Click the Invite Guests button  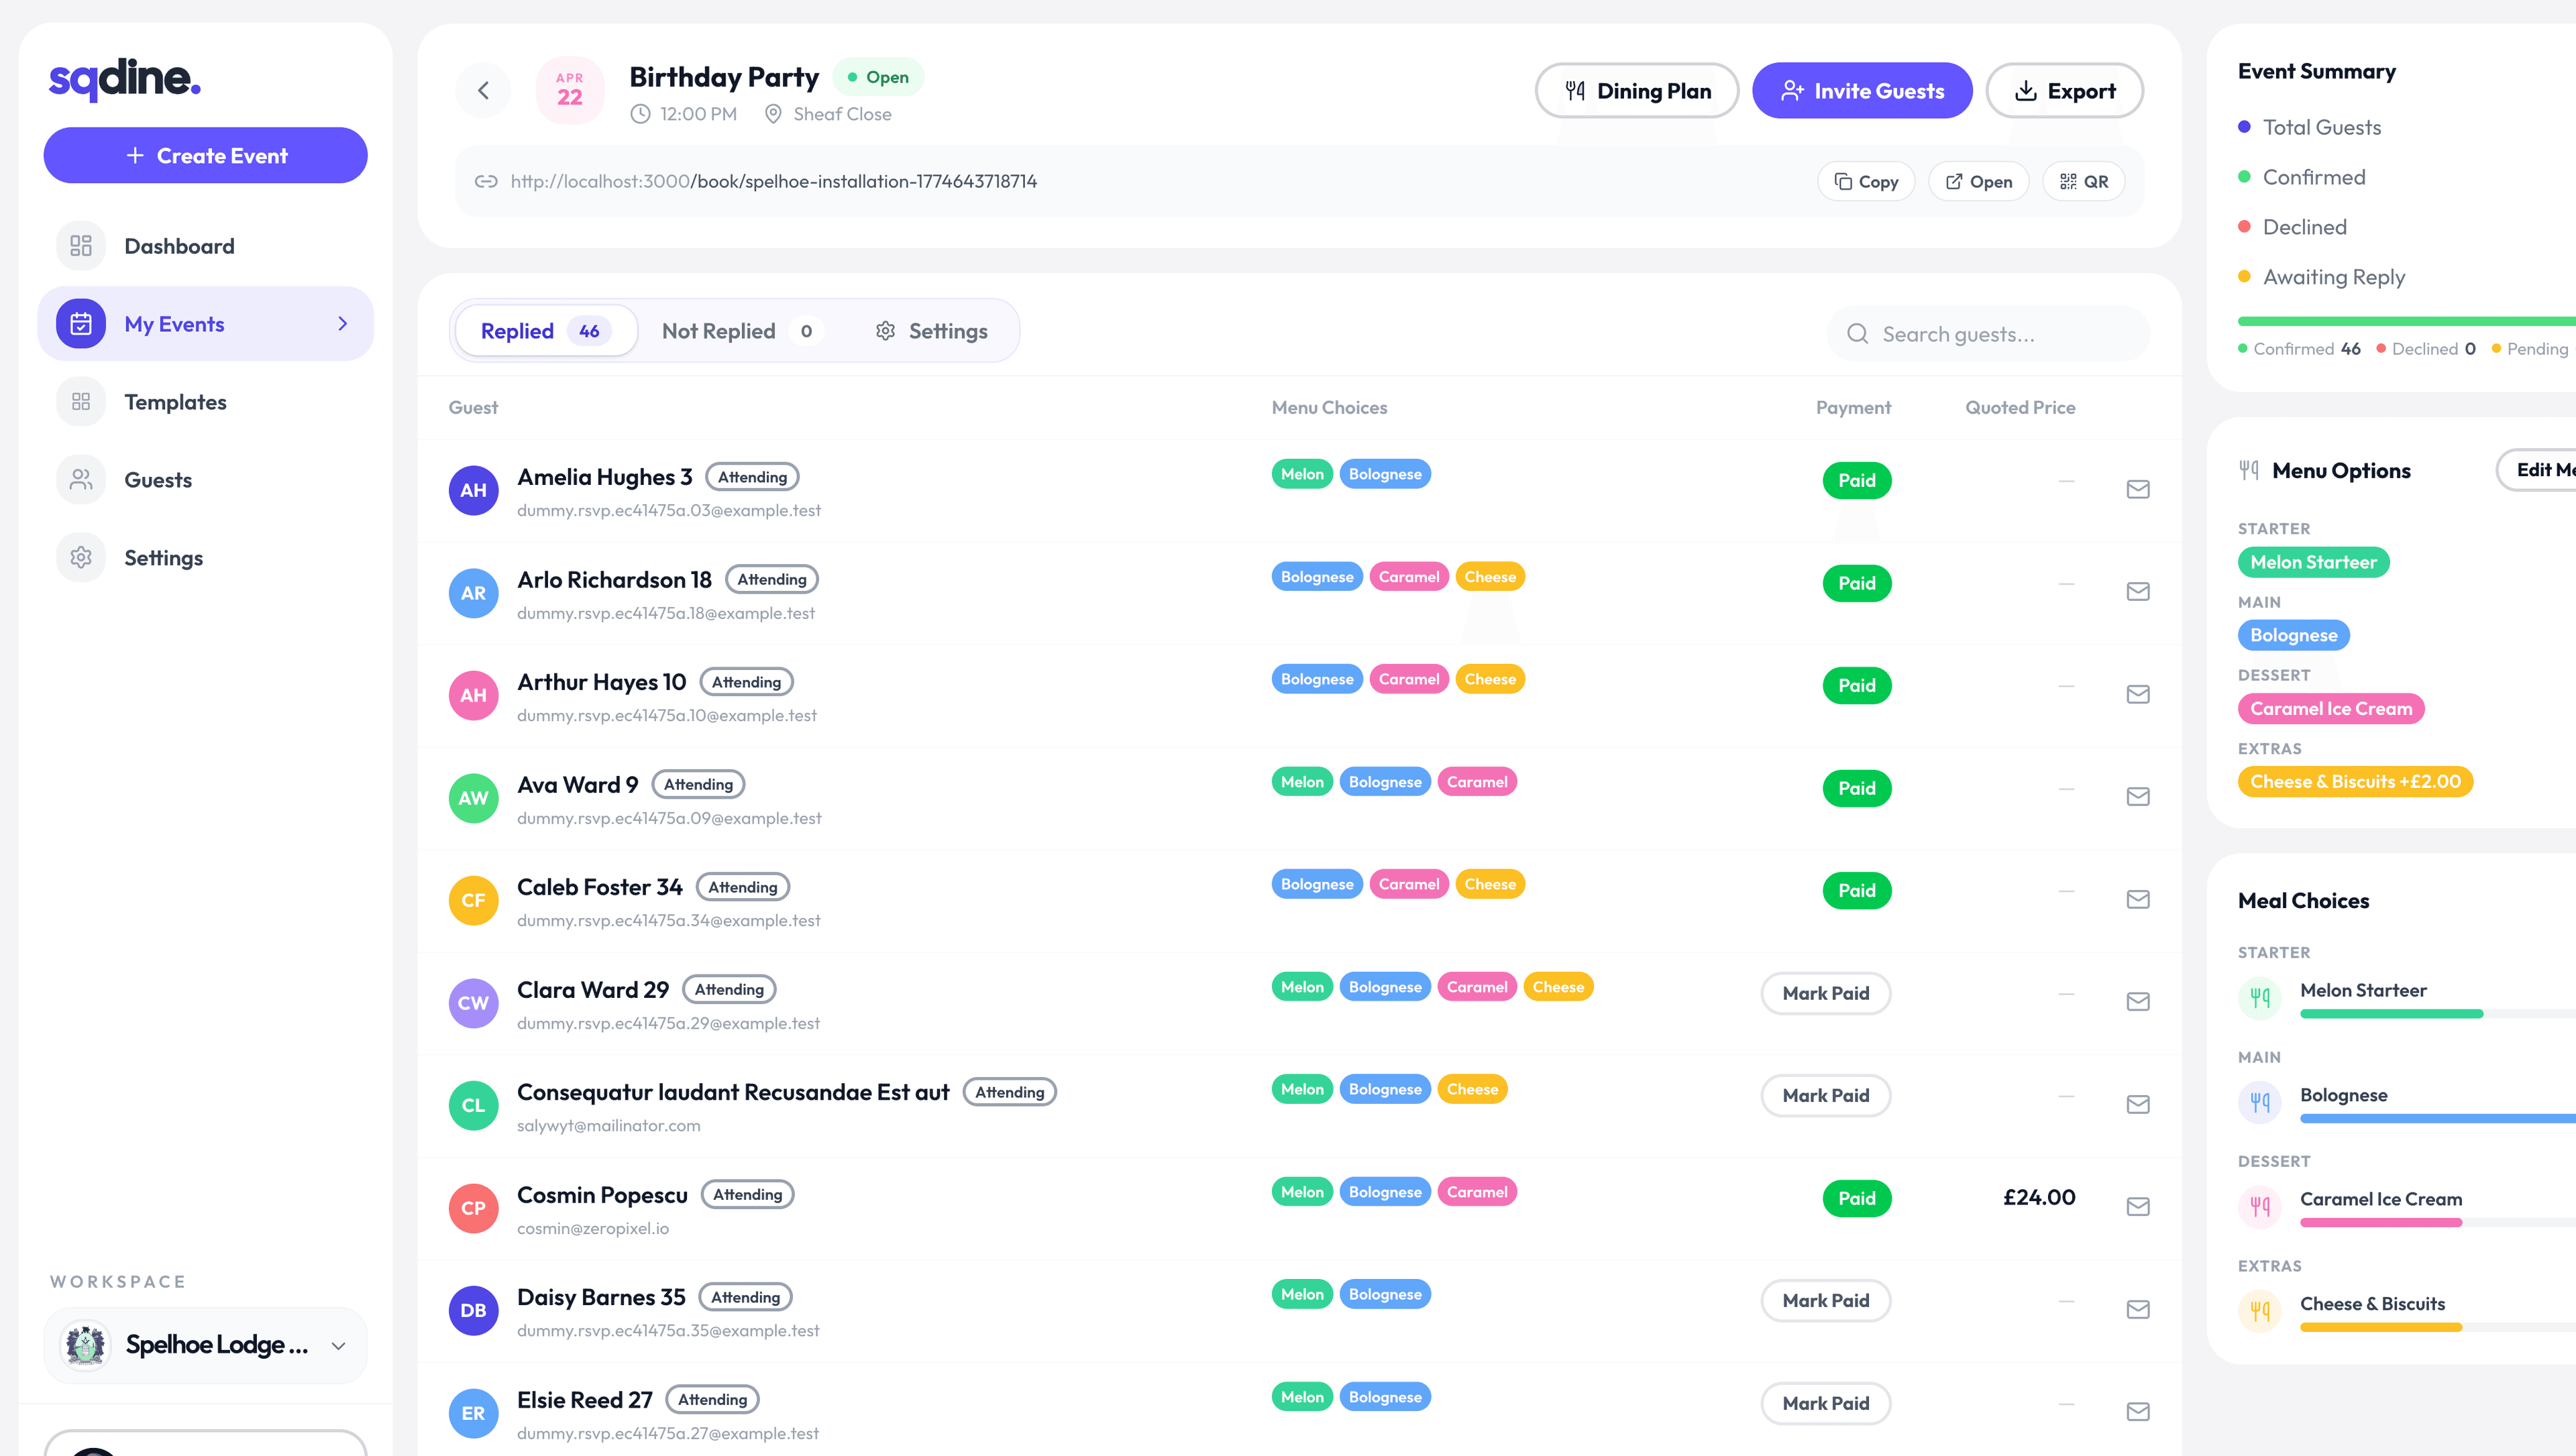click(x=1862, y=91)
